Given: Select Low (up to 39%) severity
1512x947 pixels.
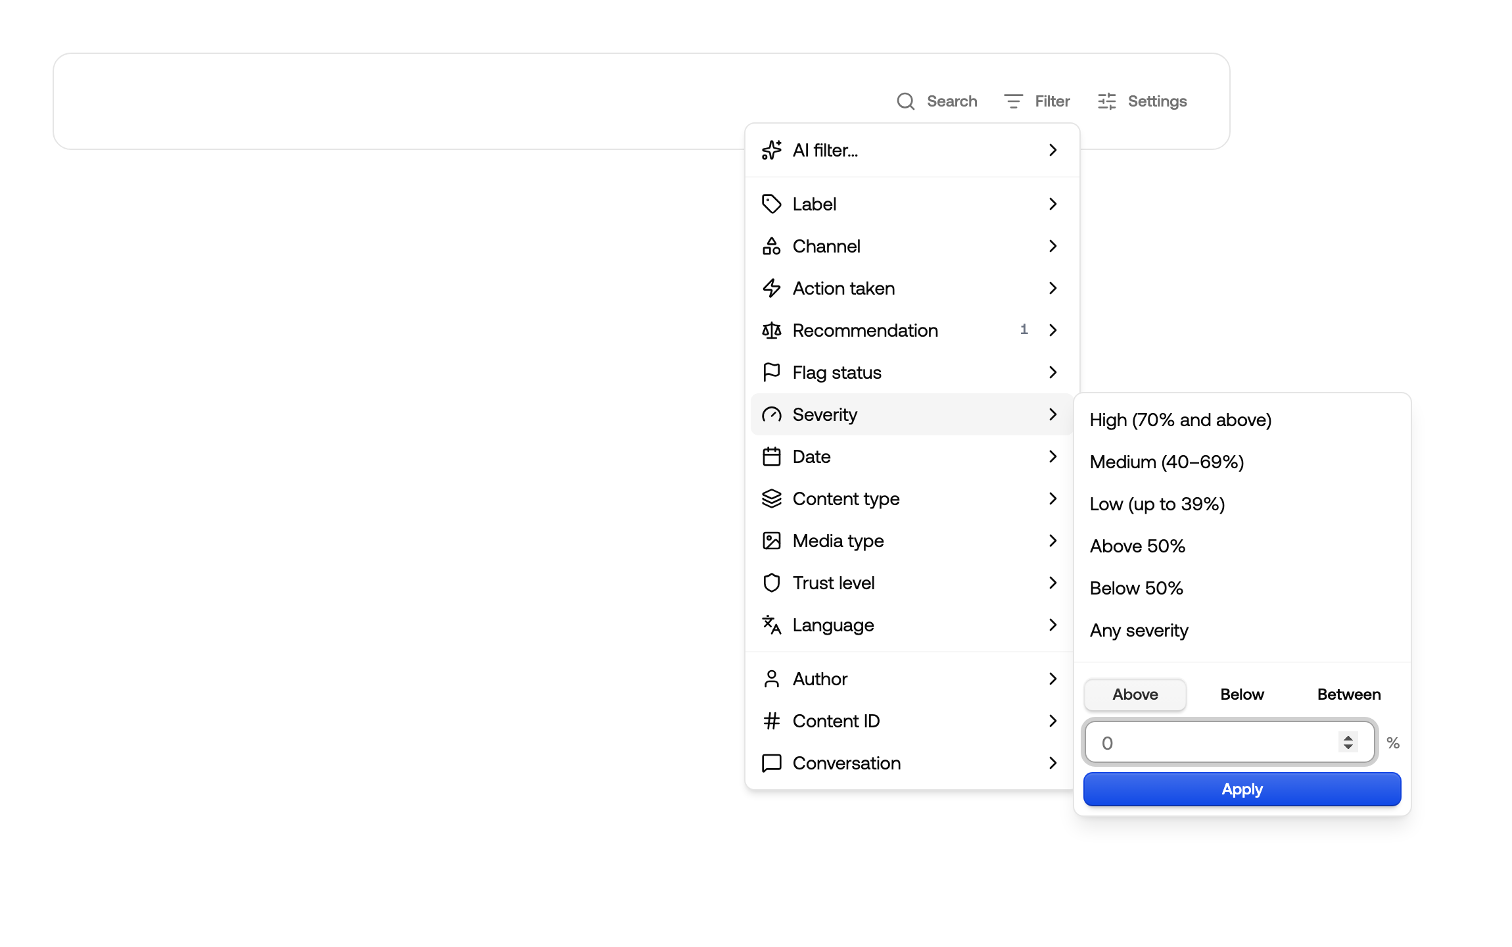Looking at the screenshot, I should point(1242,504).
